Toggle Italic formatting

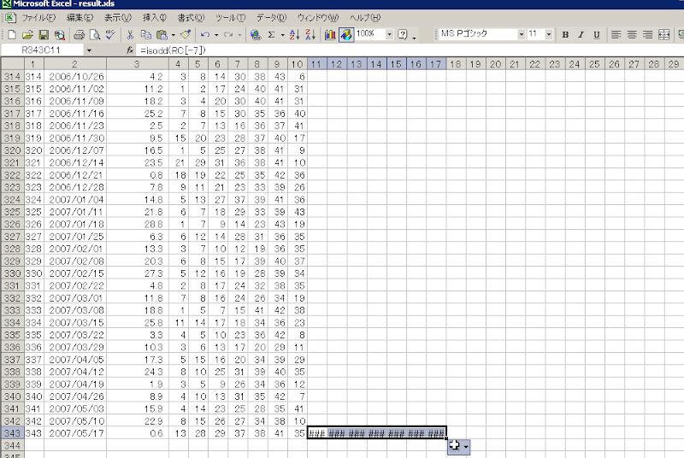click(581, 34)
